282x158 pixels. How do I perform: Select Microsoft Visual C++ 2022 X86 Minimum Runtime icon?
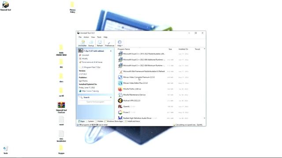tap(120, 65)
